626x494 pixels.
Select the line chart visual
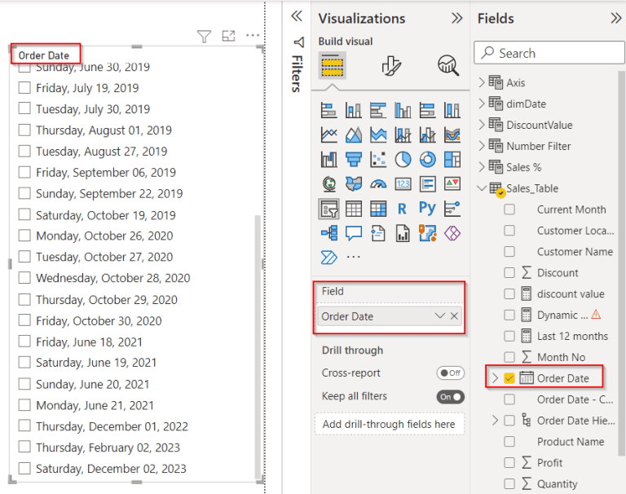pos(329,135)
